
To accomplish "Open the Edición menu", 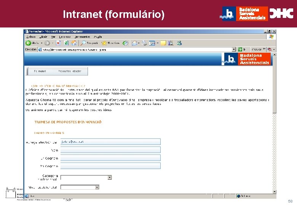I will coord(43,37).
